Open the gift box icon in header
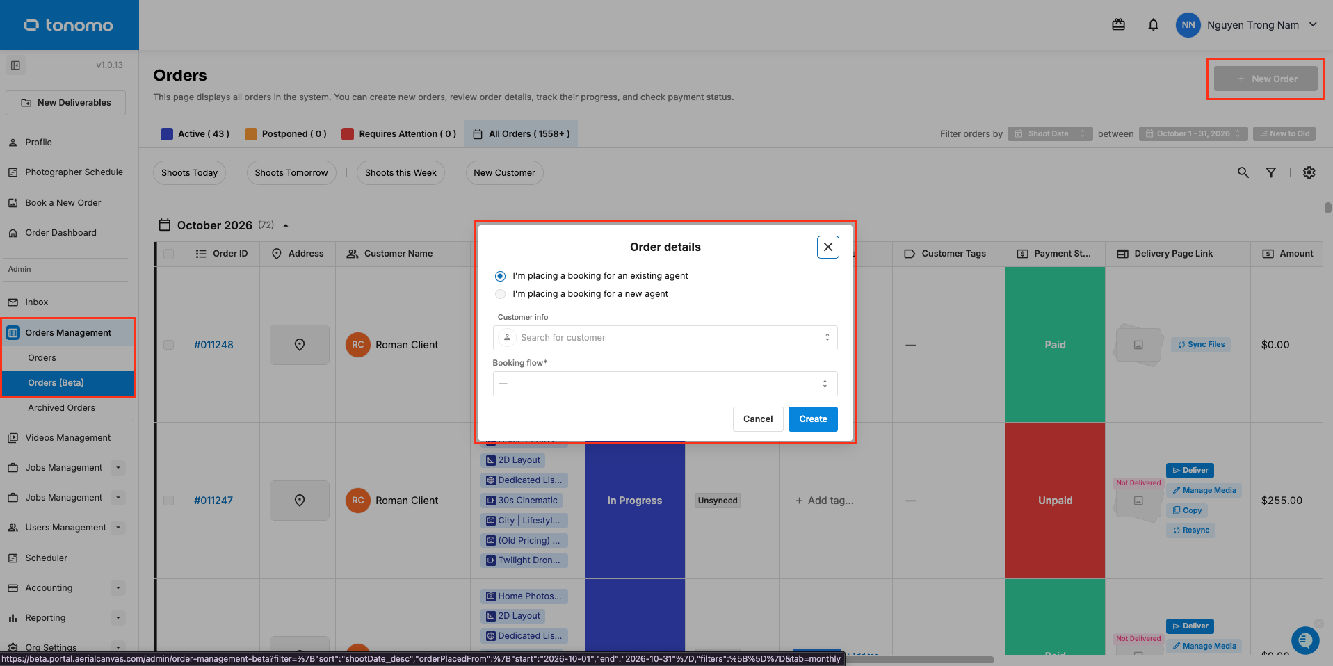The height and width of the screenshot is (666, 1333). 1118,25
